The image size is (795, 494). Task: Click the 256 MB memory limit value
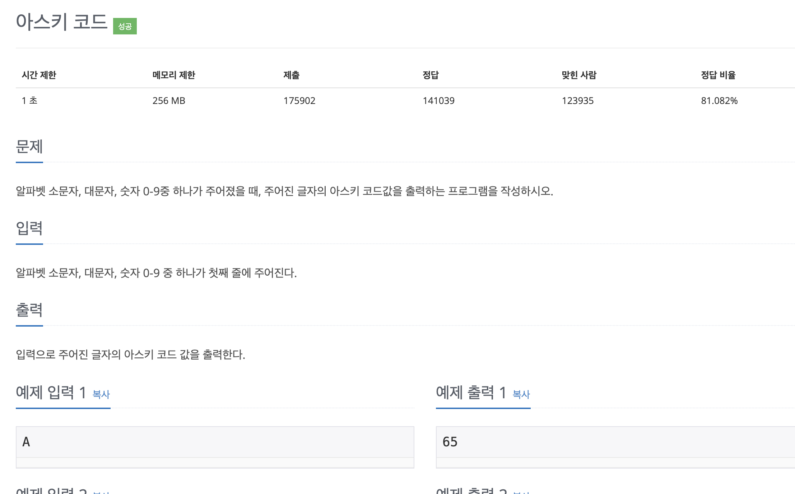[169, 101]
